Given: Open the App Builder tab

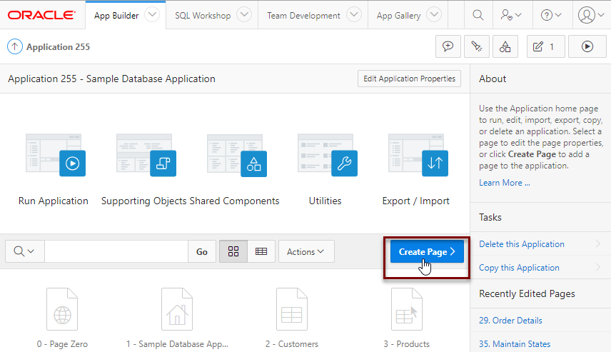Looking at the screenshot, I should pyautogui.click(x=116, y=16).
